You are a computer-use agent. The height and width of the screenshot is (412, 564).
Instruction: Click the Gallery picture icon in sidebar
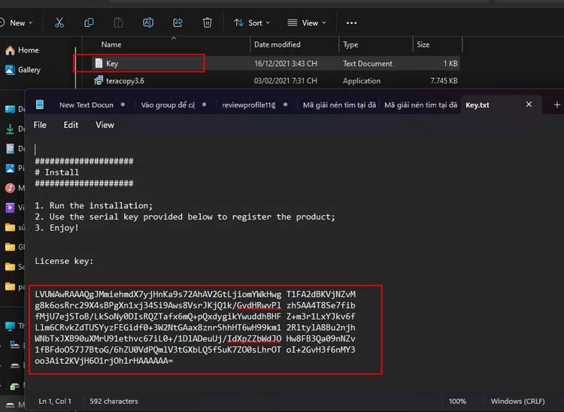(10, 70)
